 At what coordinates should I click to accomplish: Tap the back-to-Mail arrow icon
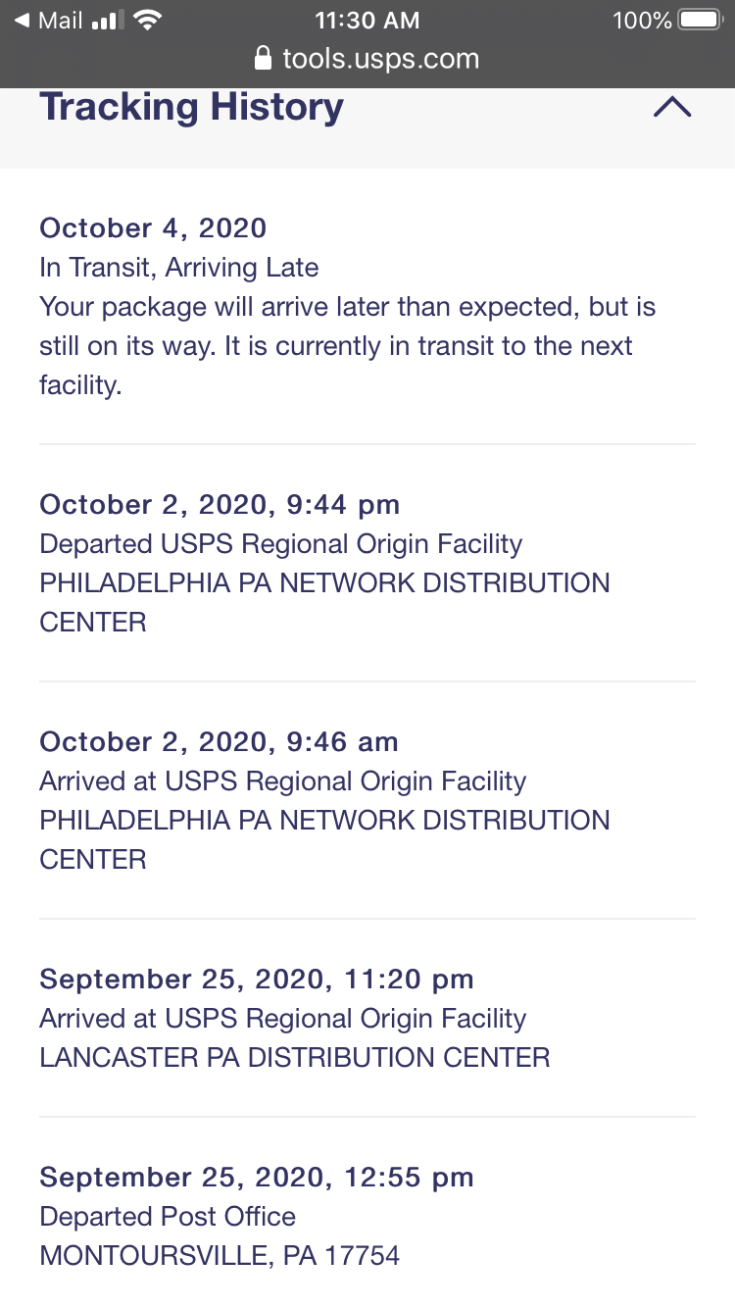[x=22, y=20]
